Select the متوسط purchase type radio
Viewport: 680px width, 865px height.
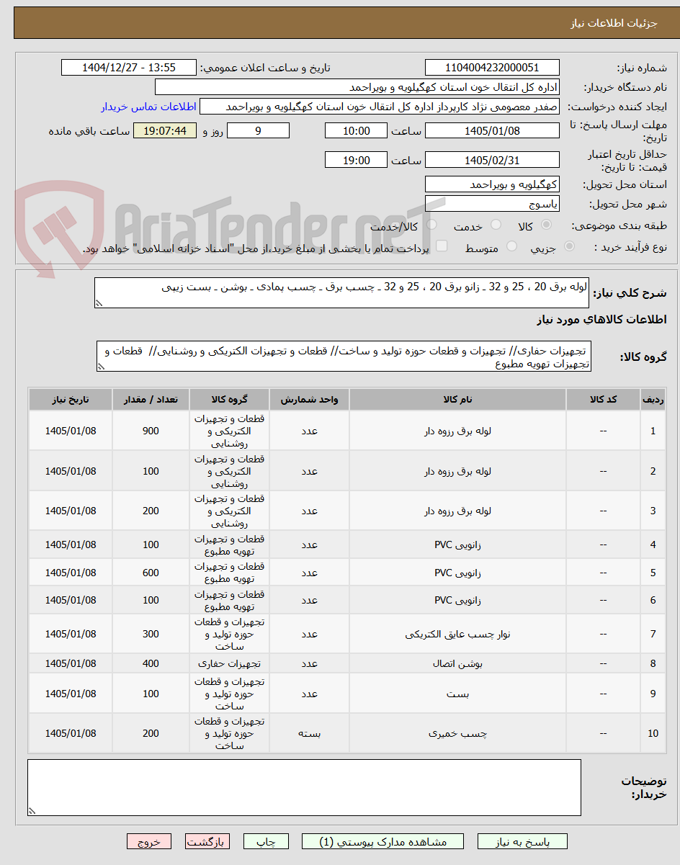512,247
